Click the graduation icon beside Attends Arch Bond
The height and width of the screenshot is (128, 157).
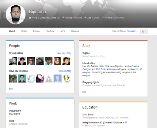coord(63,18)
